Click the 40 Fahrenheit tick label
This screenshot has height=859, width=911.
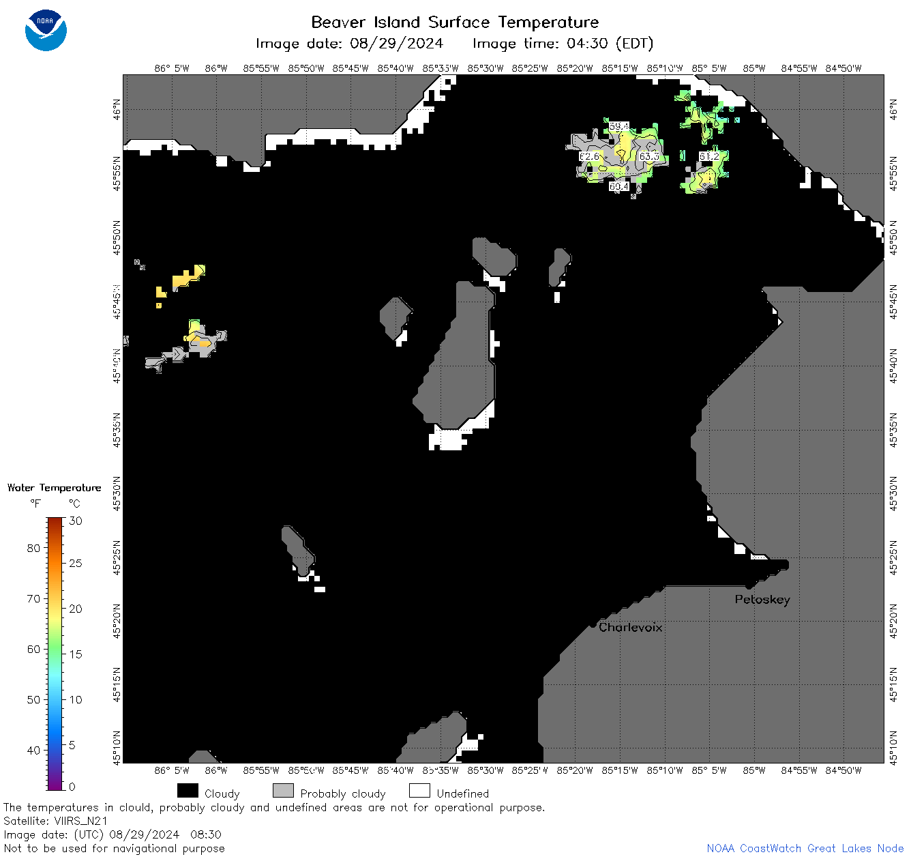(x=33, y=750)
